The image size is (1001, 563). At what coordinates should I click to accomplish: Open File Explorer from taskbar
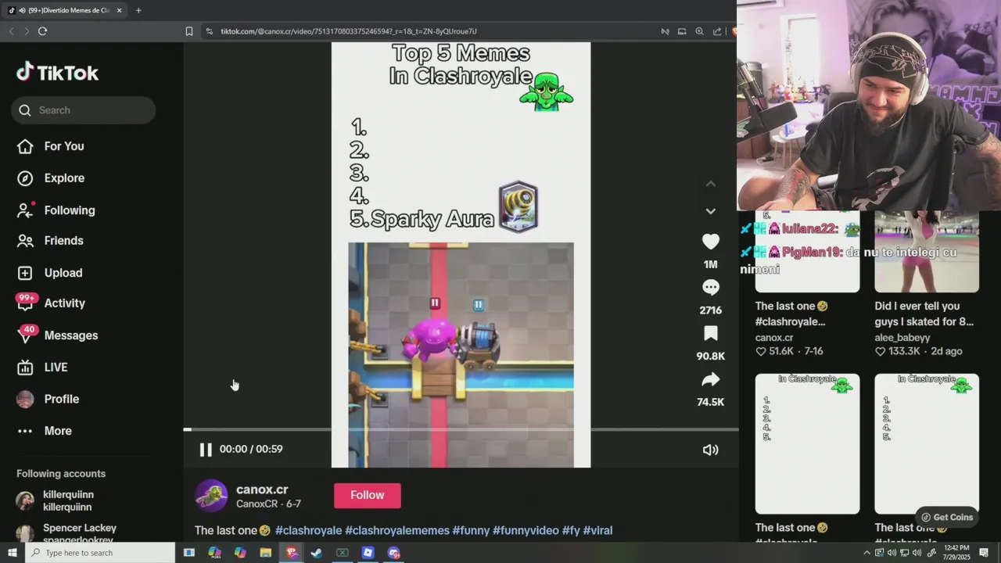point(266,553)
